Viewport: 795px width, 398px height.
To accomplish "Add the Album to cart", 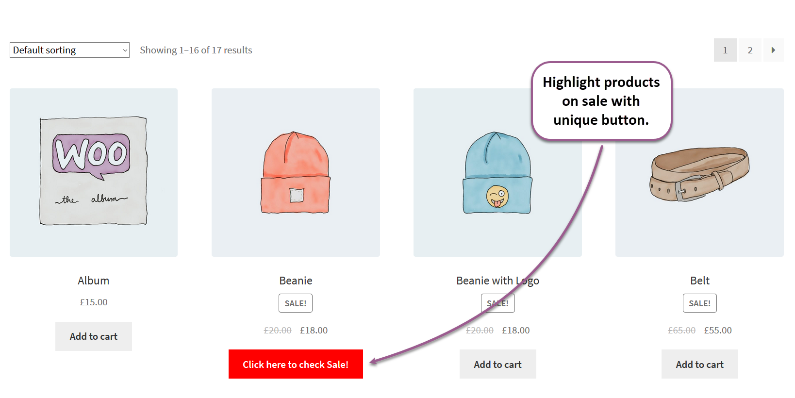I will [93, 336].
